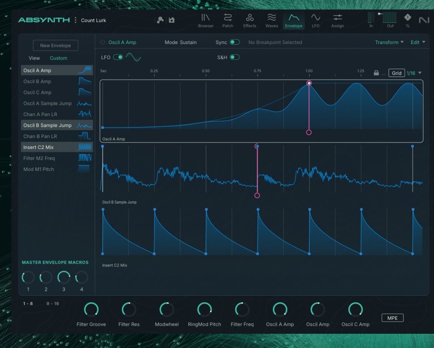This screenshot has height=348, width=434.
Task: Click the New Envelope button
Action: 55,46
